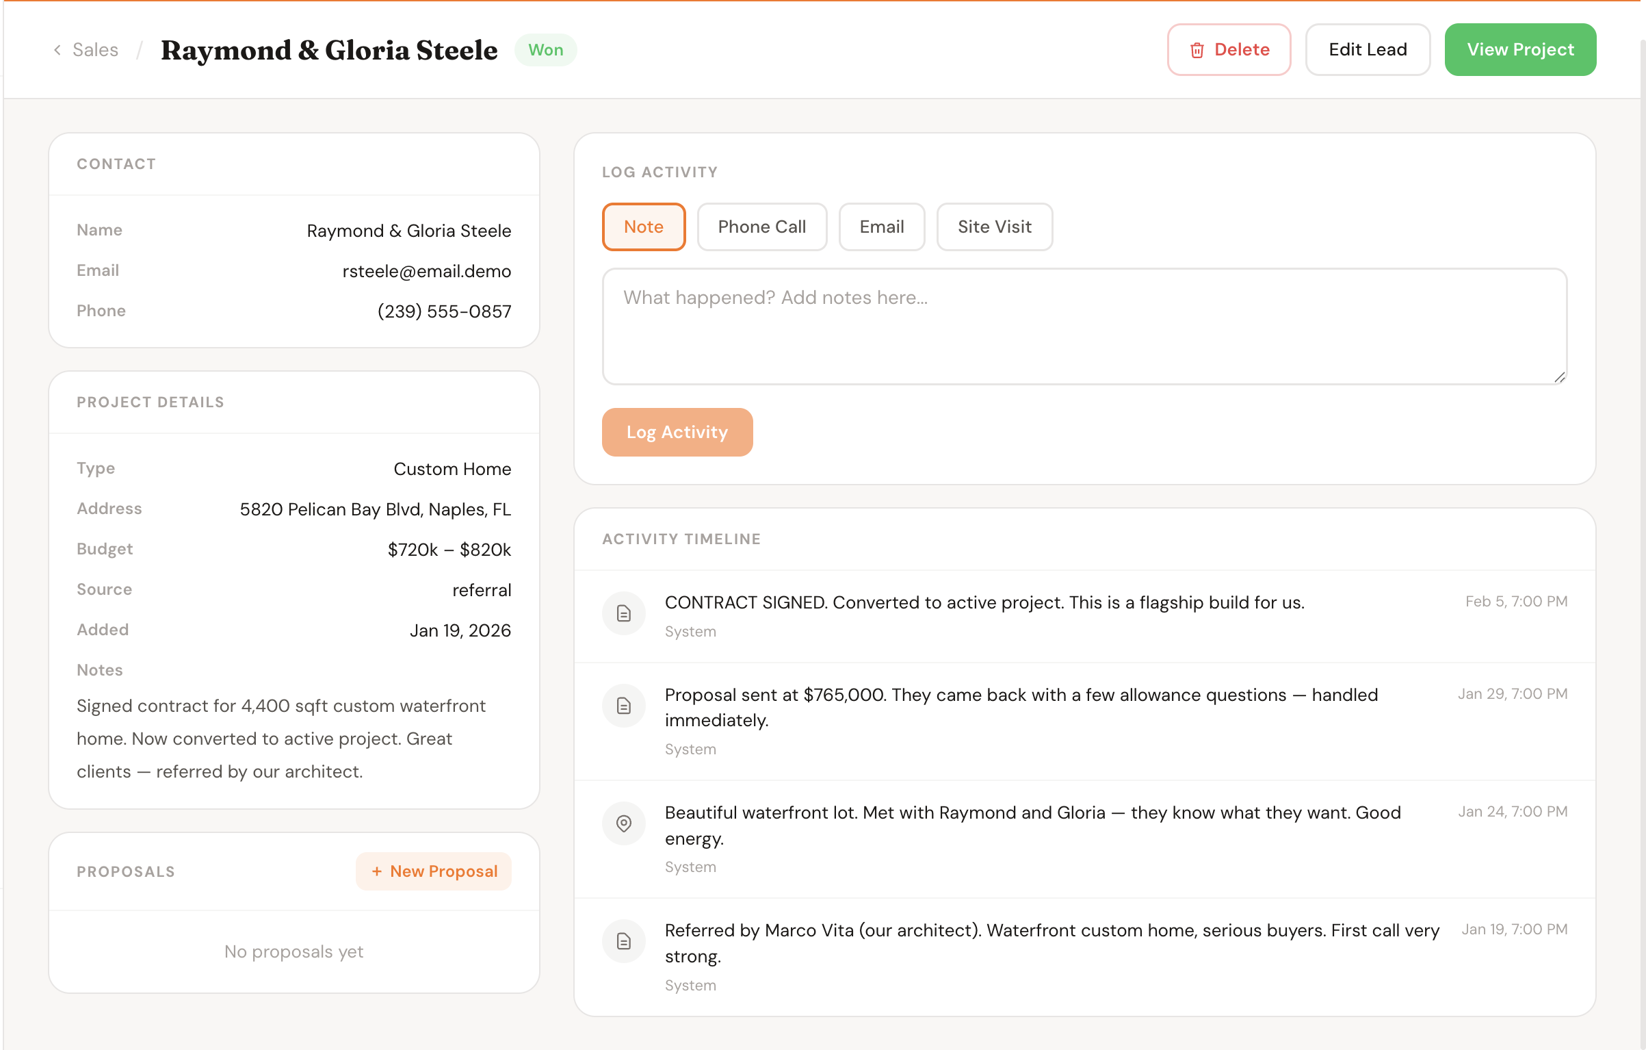Go back to Sales breadcrumb
The height and width of the screenshot is (1050, 1646).
(95, 50)
